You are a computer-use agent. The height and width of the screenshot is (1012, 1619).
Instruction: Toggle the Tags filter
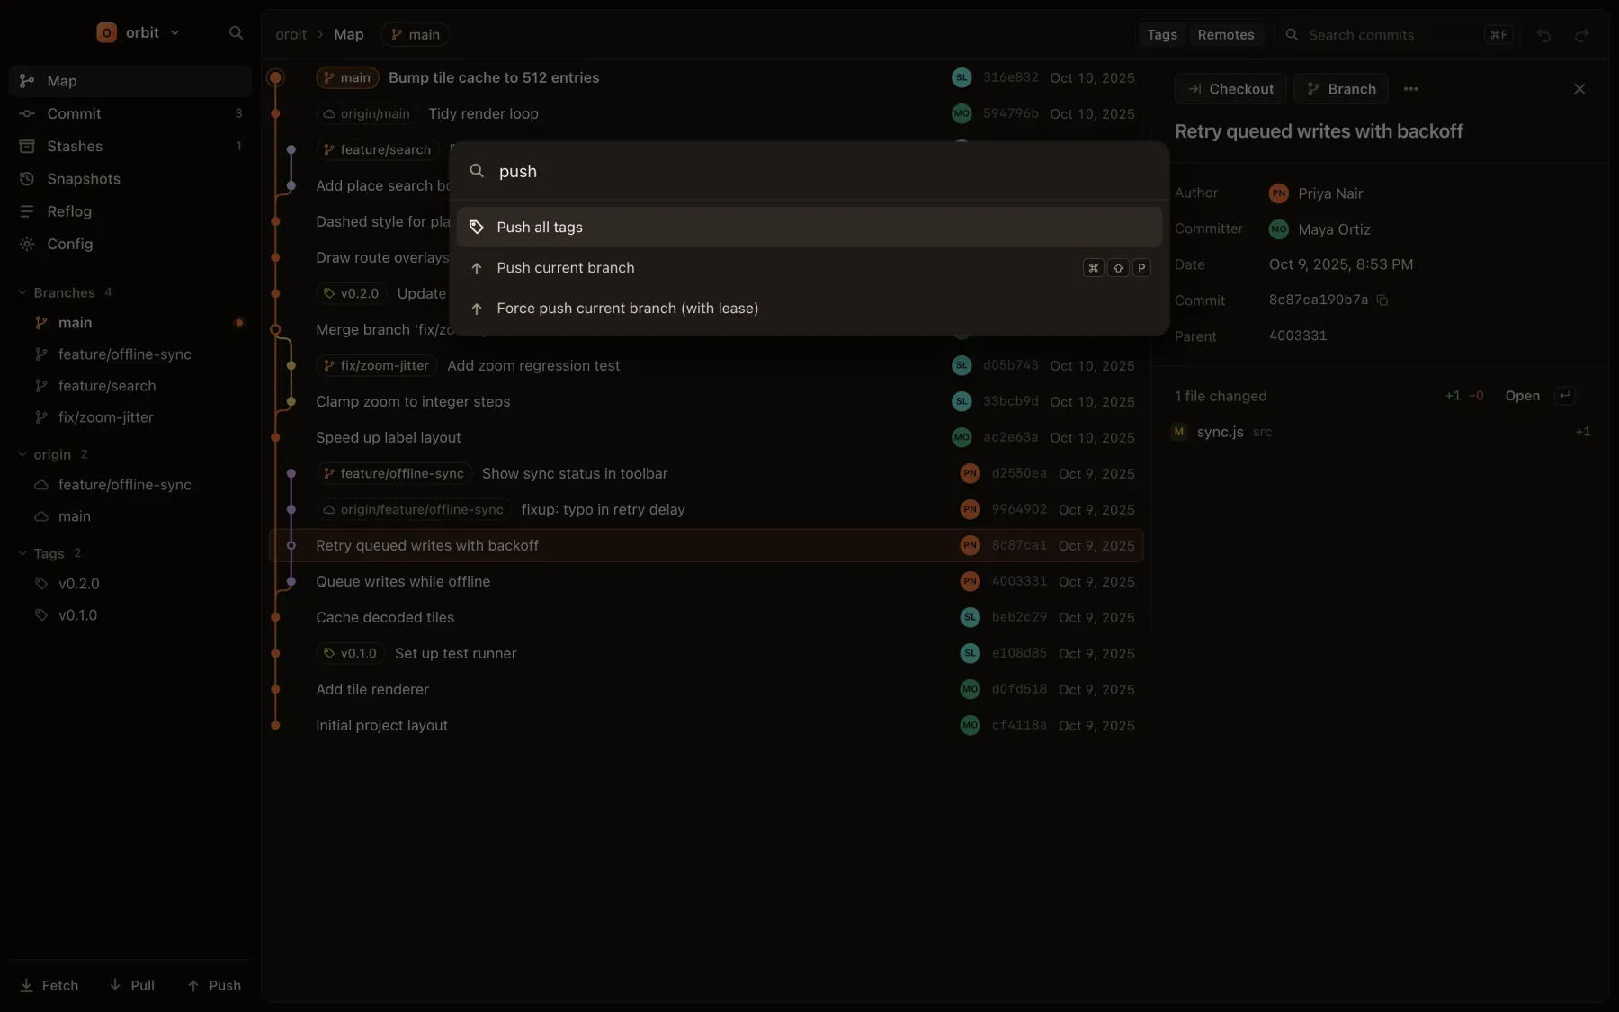click(1162, 34)
